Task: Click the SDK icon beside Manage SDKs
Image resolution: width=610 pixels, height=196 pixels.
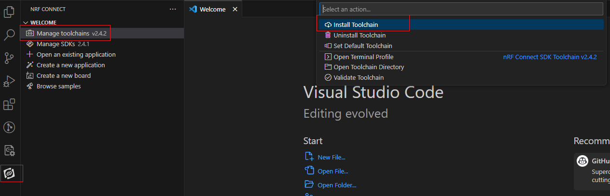Action: click(30, 44)
